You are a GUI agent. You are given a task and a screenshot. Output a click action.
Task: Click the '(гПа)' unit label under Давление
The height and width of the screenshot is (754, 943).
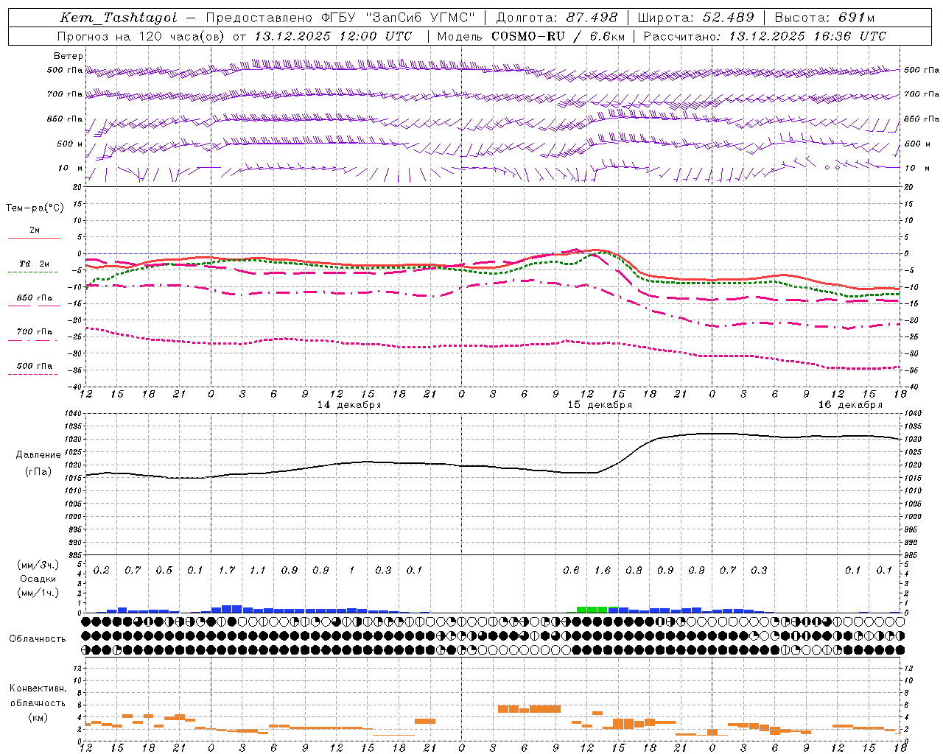(38, 471)
